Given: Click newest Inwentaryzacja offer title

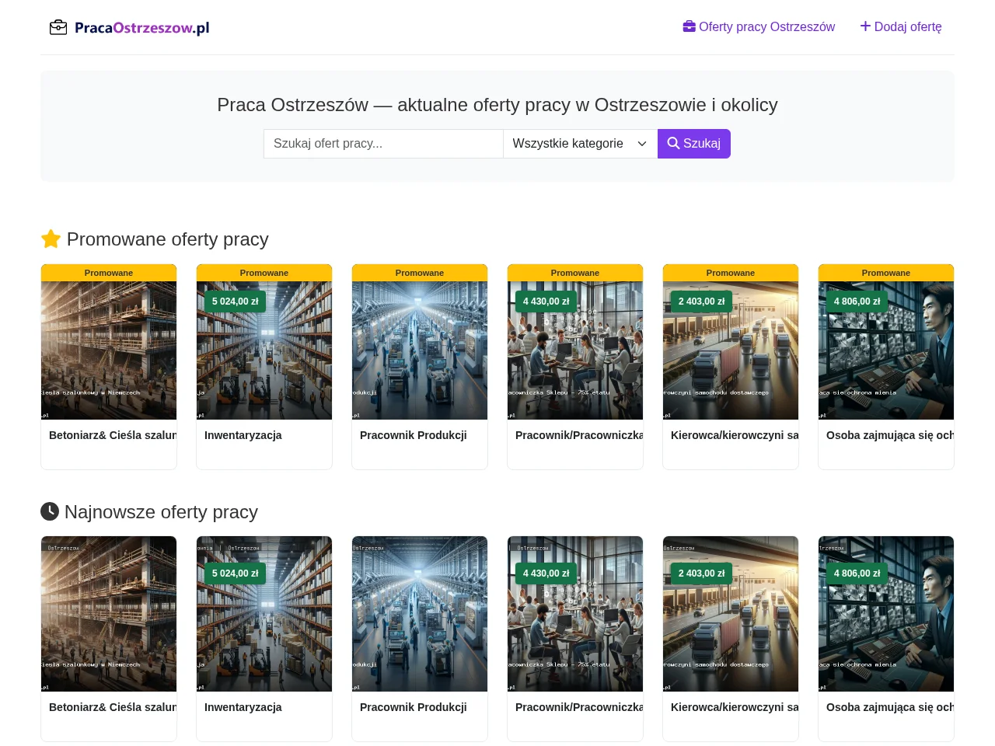Looking at the screenshot, I should click(x=243, y=707).
